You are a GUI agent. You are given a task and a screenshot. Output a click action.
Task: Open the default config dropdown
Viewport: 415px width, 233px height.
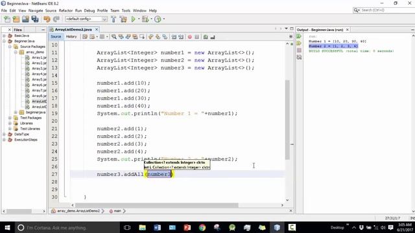point(104,19)
